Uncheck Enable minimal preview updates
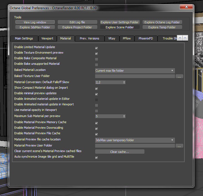 (97, 94)
